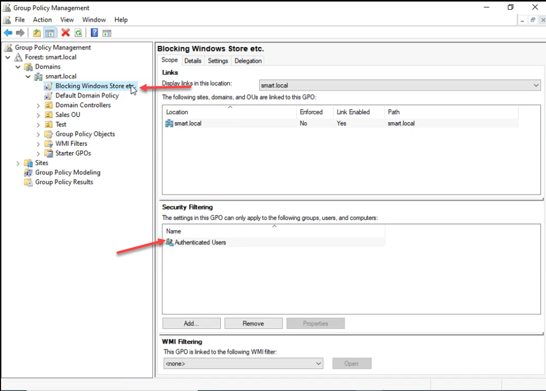546x391 pixels.
Task: Click the Test OU folder icon
Action: pyautogui.click(x=49, y=124)
